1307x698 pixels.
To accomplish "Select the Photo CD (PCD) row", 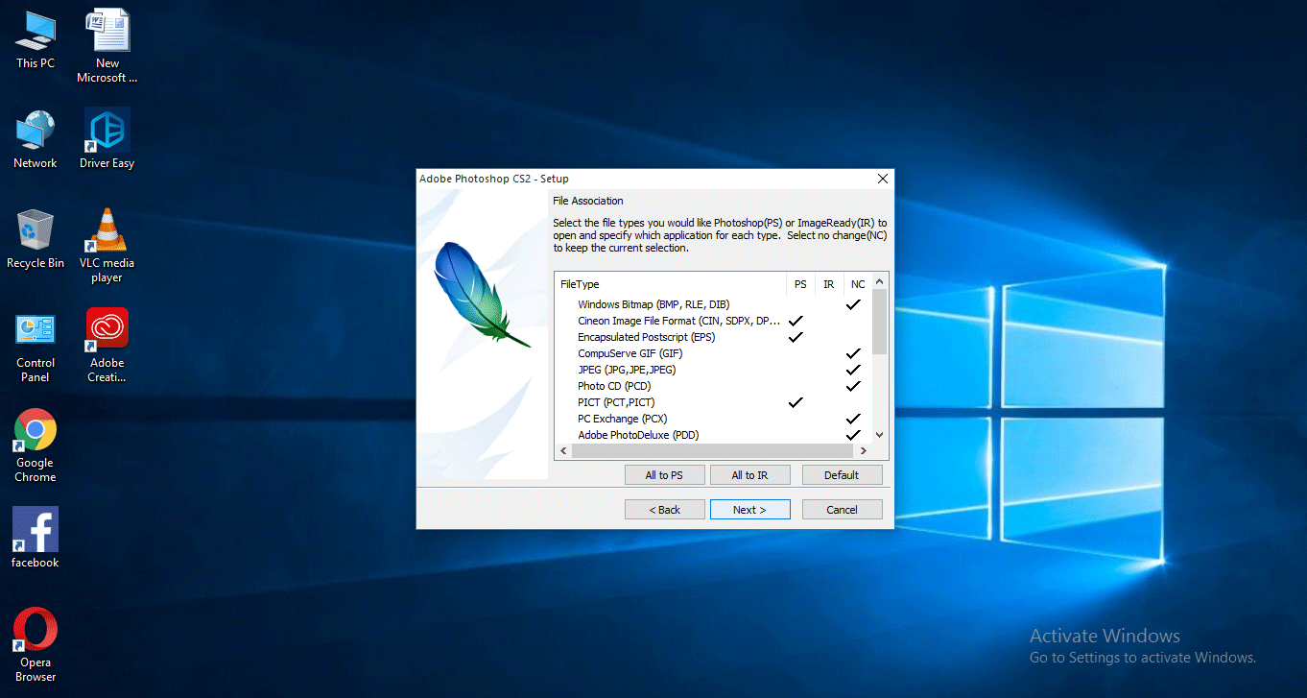I will tap(713, 386).
